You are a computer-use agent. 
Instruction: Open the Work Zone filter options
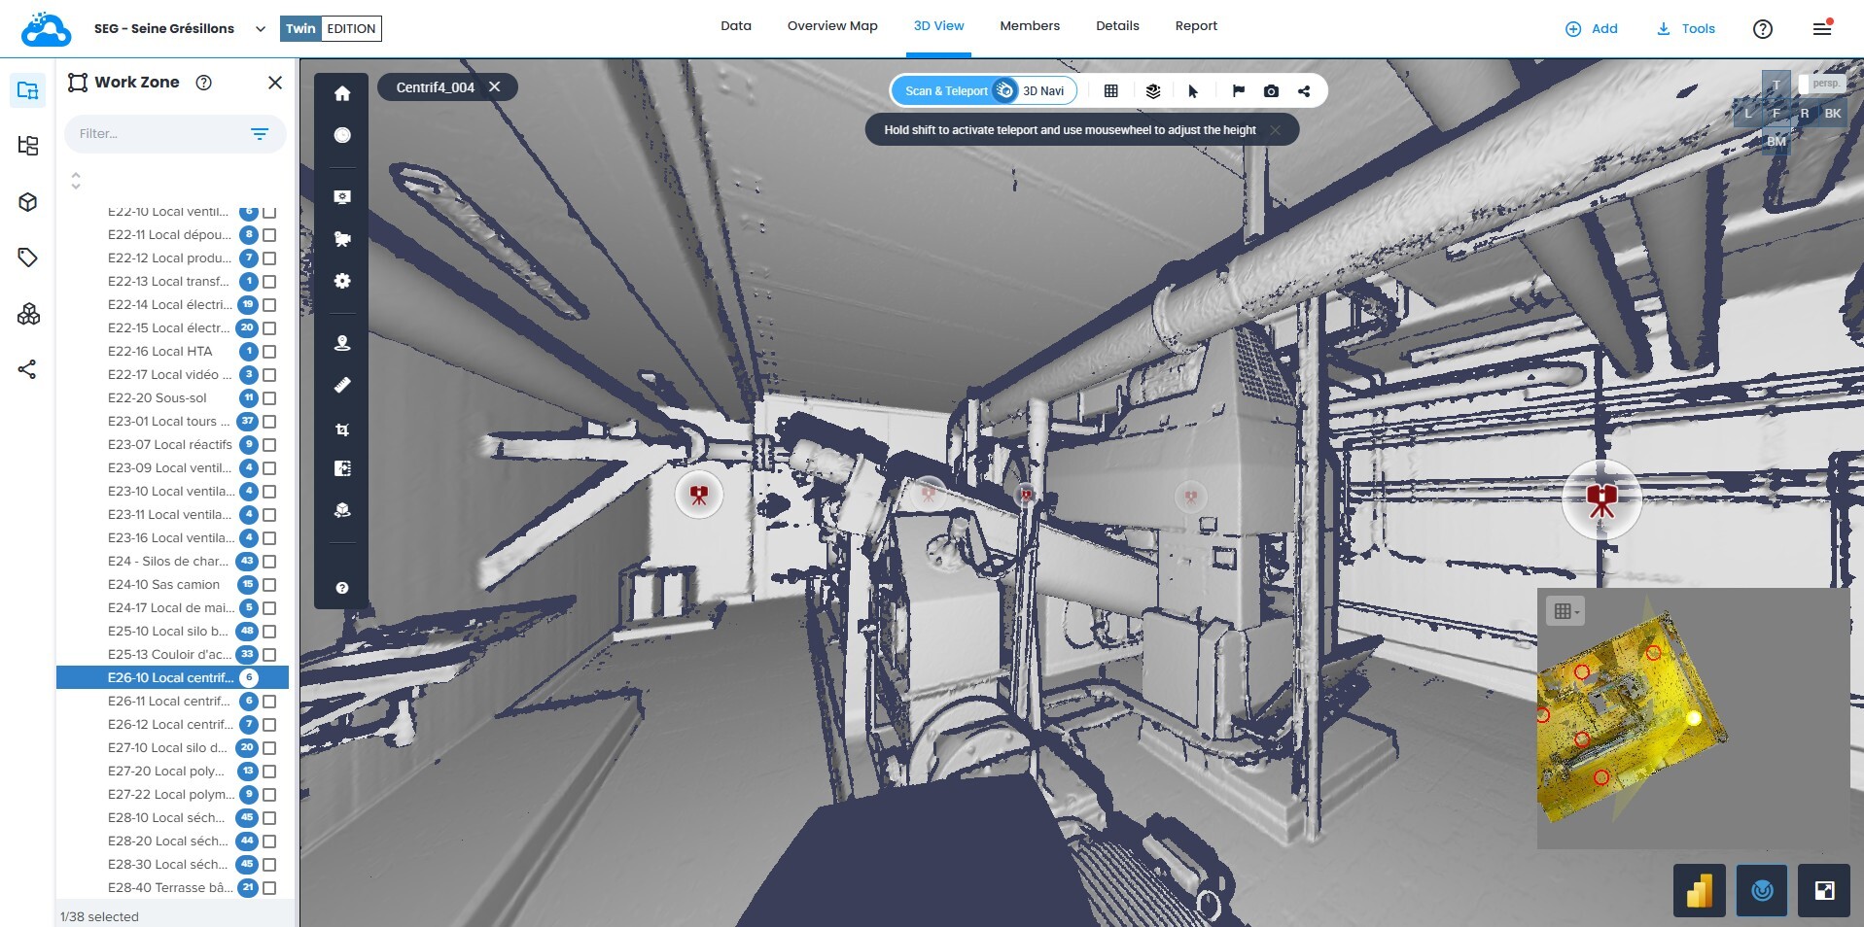tap(260, 134)
